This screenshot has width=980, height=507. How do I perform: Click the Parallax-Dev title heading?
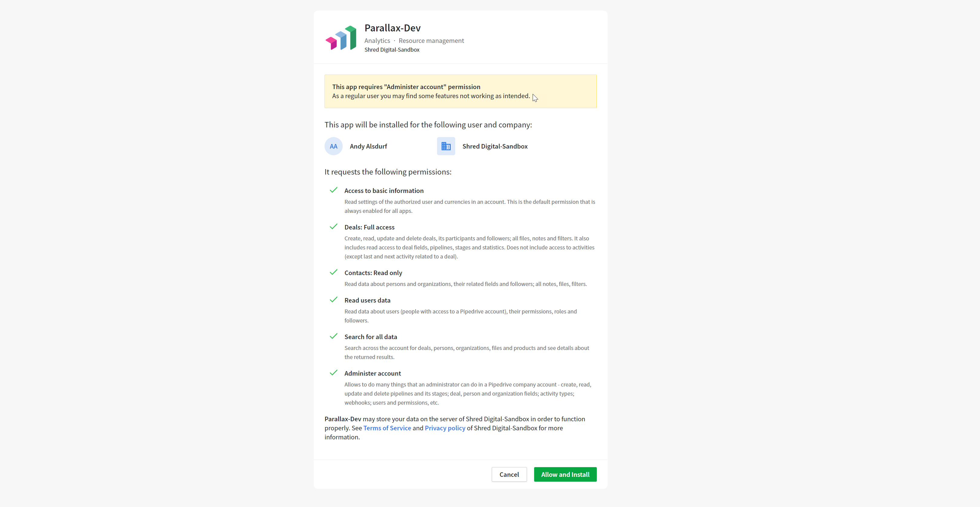point(392,28)
